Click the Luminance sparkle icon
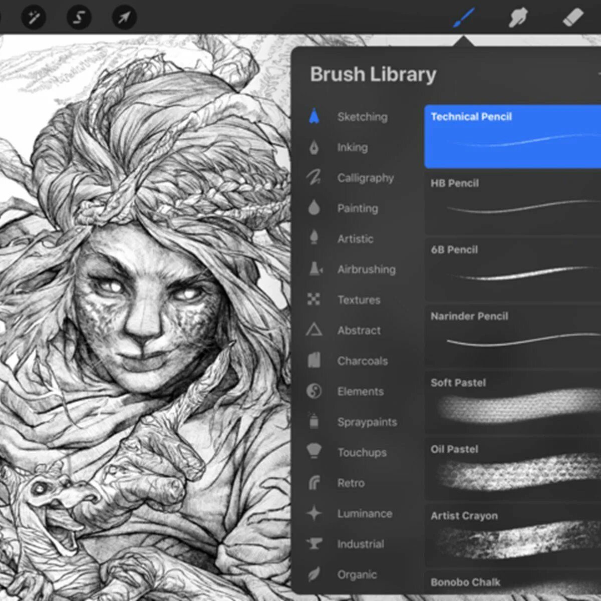 click(314, 513)
